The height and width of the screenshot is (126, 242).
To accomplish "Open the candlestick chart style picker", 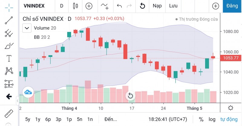I will 75,6.
